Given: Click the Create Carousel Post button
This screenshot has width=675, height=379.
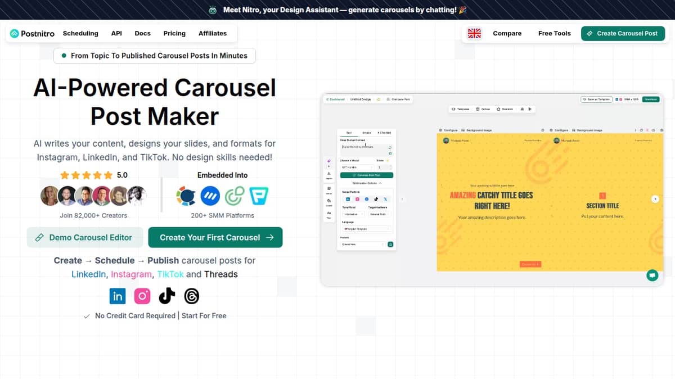Looking at the screenshot, I should tap(623, 33).
